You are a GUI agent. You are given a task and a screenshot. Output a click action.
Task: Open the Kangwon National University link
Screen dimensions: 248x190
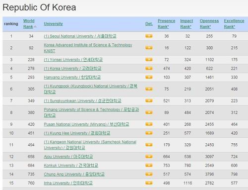(90, 145)
